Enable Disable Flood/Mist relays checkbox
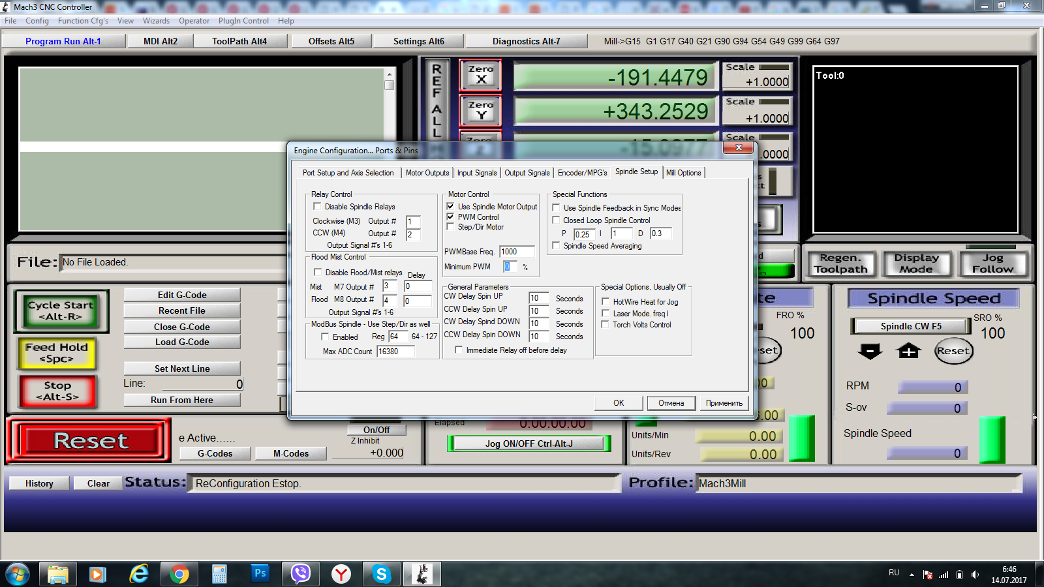 pyautogui.click(x=318, y=272)
